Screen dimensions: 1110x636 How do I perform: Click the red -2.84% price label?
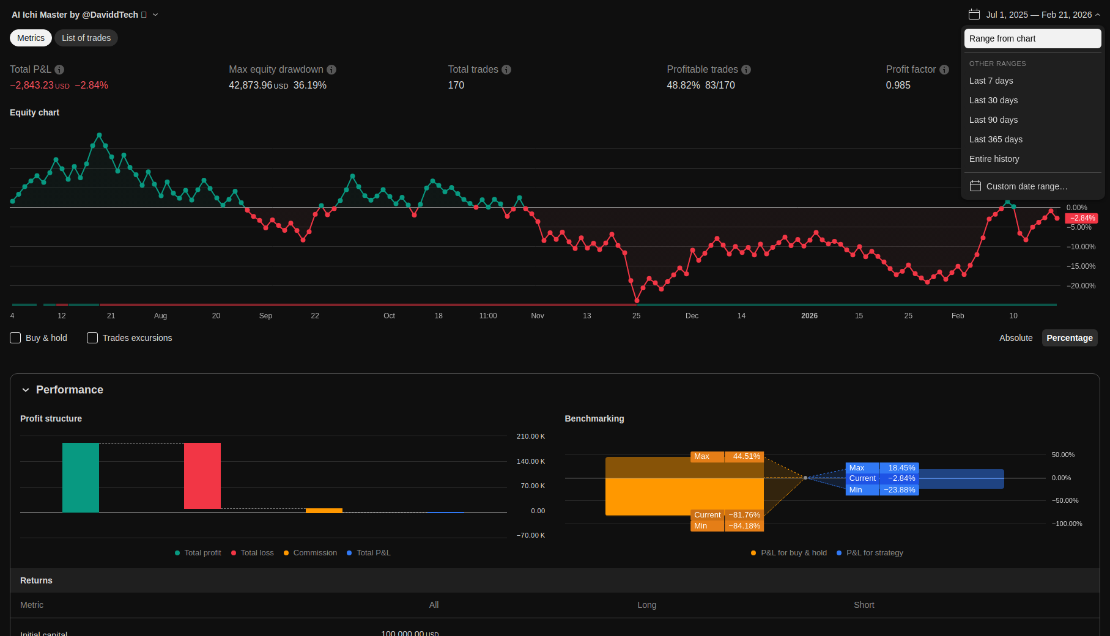coord(1081,218)
